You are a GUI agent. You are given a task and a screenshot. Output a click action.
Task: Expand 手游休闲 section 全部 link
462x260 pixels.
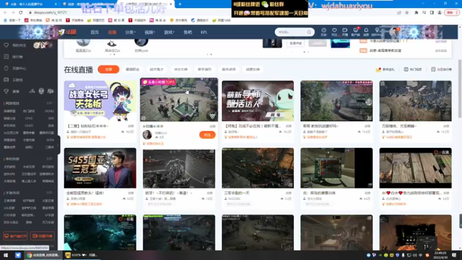[50, 193]
